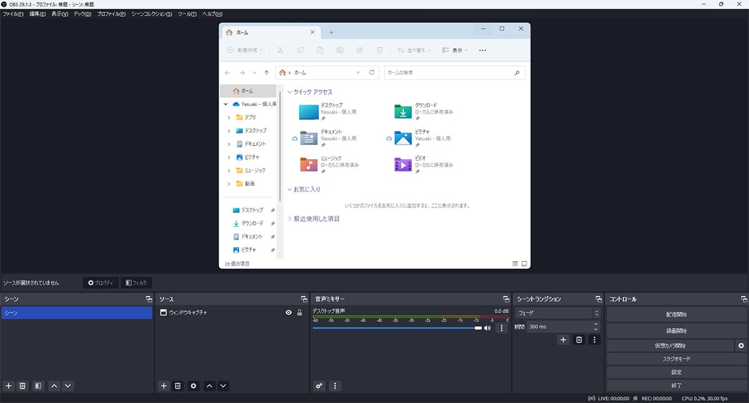Open scene filters icon in Scenes panel
This screenshot has width=749, height=403.
click(38, 386)
